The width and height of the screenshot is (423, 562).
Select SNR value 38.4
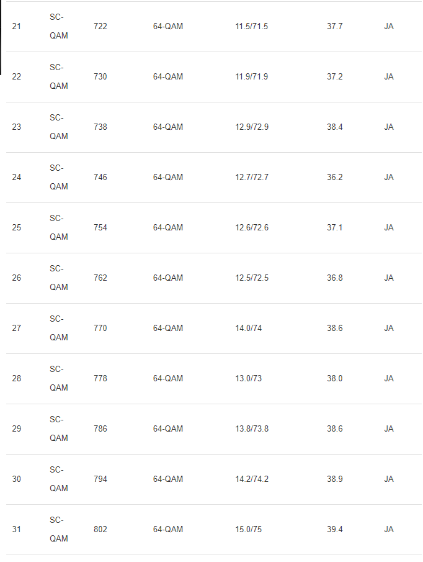tap(334, 127)
